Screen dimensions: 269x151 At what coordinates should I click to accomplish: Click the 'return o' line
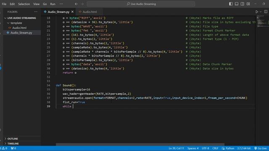pyautogui.click(x=69, y=73)
